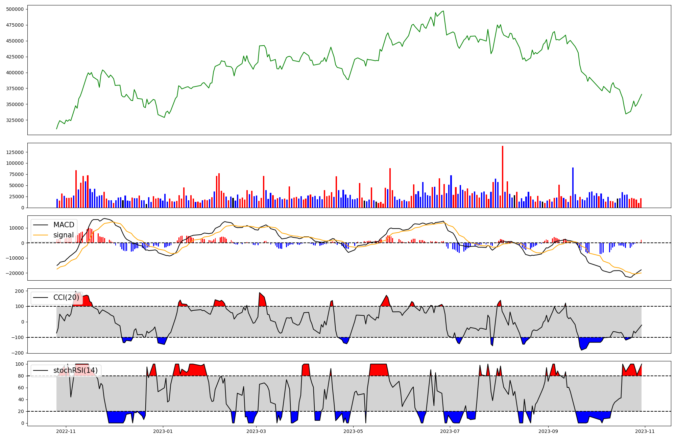Select the signal legend text

click(x=64, y=235)
